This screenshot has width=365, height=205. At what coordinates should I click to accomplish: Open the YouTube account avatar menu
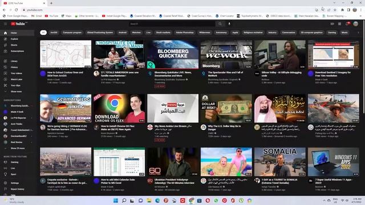tap(355, 24)
